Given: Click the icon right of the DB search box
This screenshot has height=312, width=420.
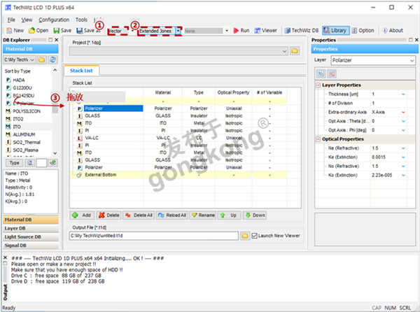Looking at the screenshot, I should pyautogui.click(x=52, y=163).
